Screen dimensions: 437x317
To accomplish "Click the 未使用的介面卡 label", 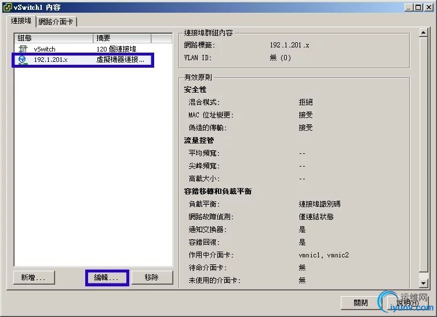I will [214, 281].
